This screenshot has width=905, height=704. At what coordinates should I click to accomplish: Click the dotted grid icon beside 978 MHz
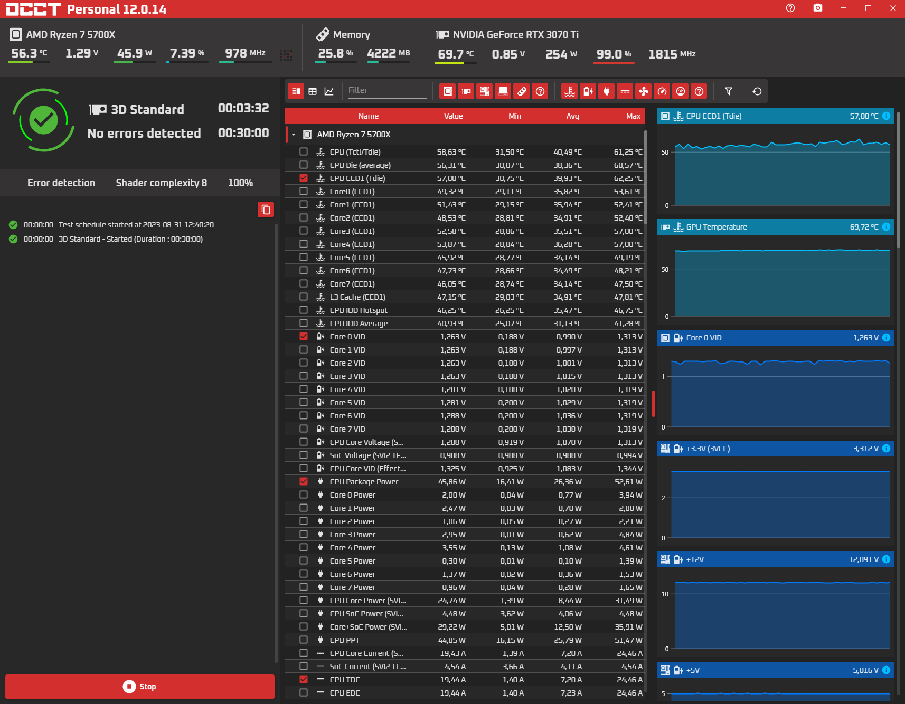click(x=286, y=55)
